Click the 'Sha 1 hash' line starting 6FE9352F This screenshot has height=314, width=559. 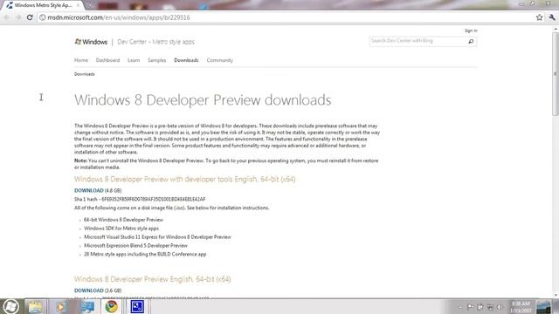[x=140, y=200]
